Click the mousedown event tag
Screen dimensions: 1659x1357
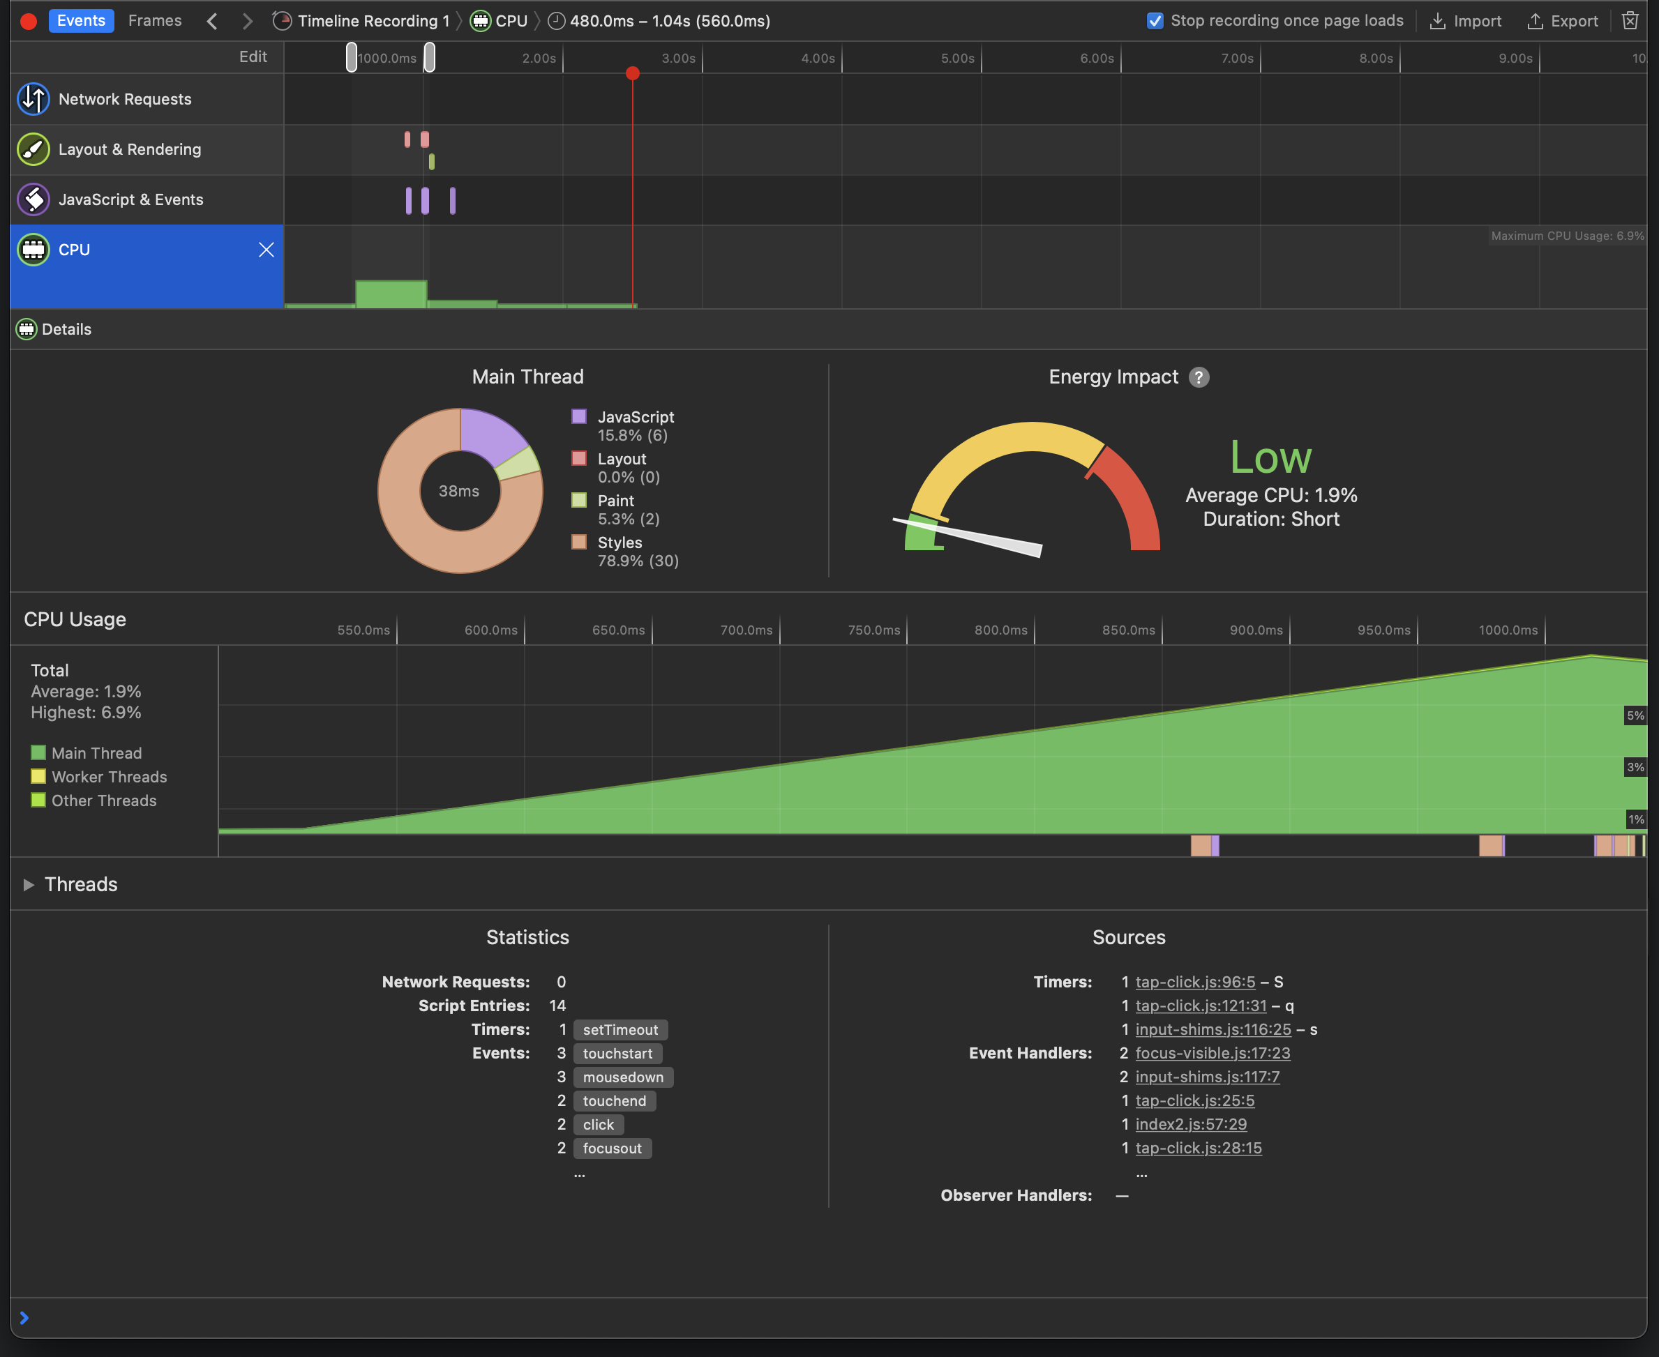pyautogui.click(x=622, y=1077)
